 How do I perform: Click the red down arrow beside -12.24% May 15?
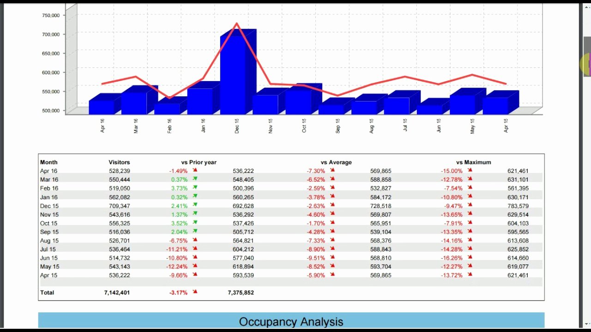[195, 266]
